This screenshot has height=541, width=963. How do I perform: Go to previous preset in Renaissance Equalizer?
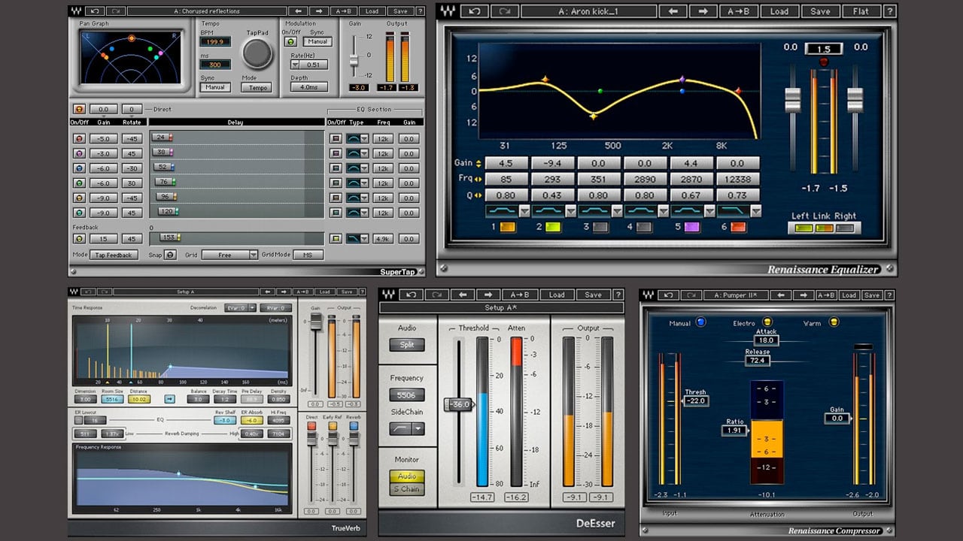click(x=673, y=11)
